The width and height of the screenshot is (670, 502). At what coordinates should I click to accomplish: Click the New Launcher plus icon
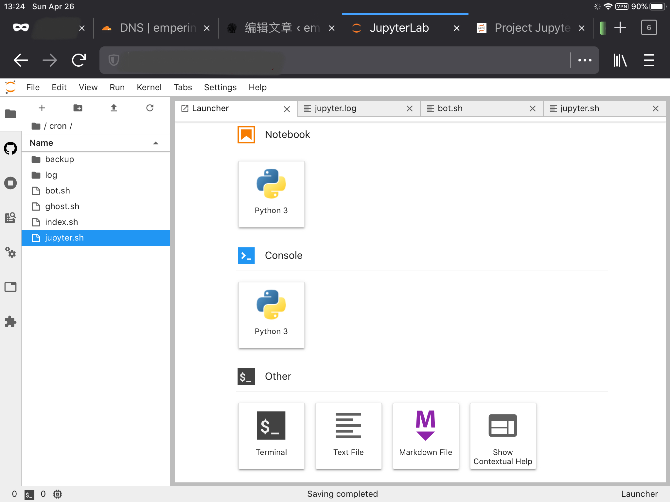pyautogui.click(x=42, y=108)
